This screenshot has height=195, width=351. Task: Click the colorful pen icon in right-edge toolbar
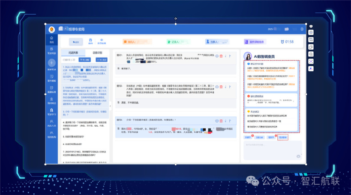(x=311, y=69)
